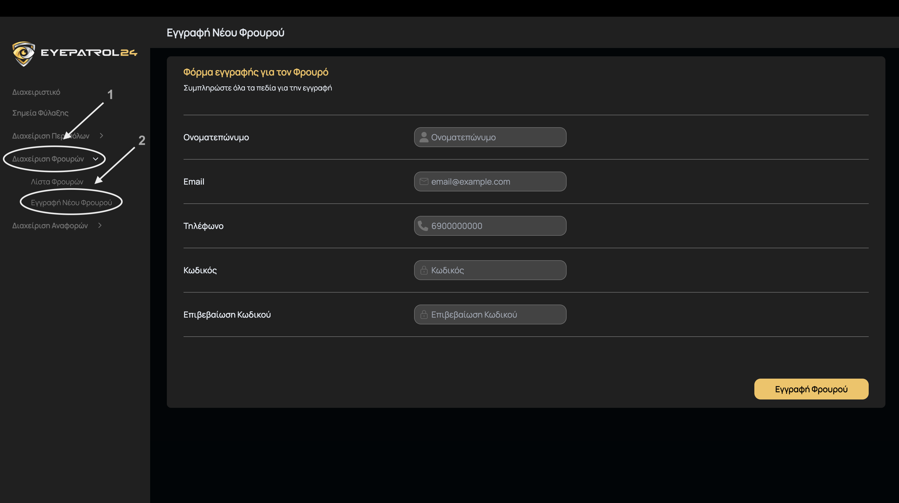The width and height of the screenshot is (899, 503).
Task: Expand the Διαχείριση Αναφορών chevron
Action: [100, 226]
